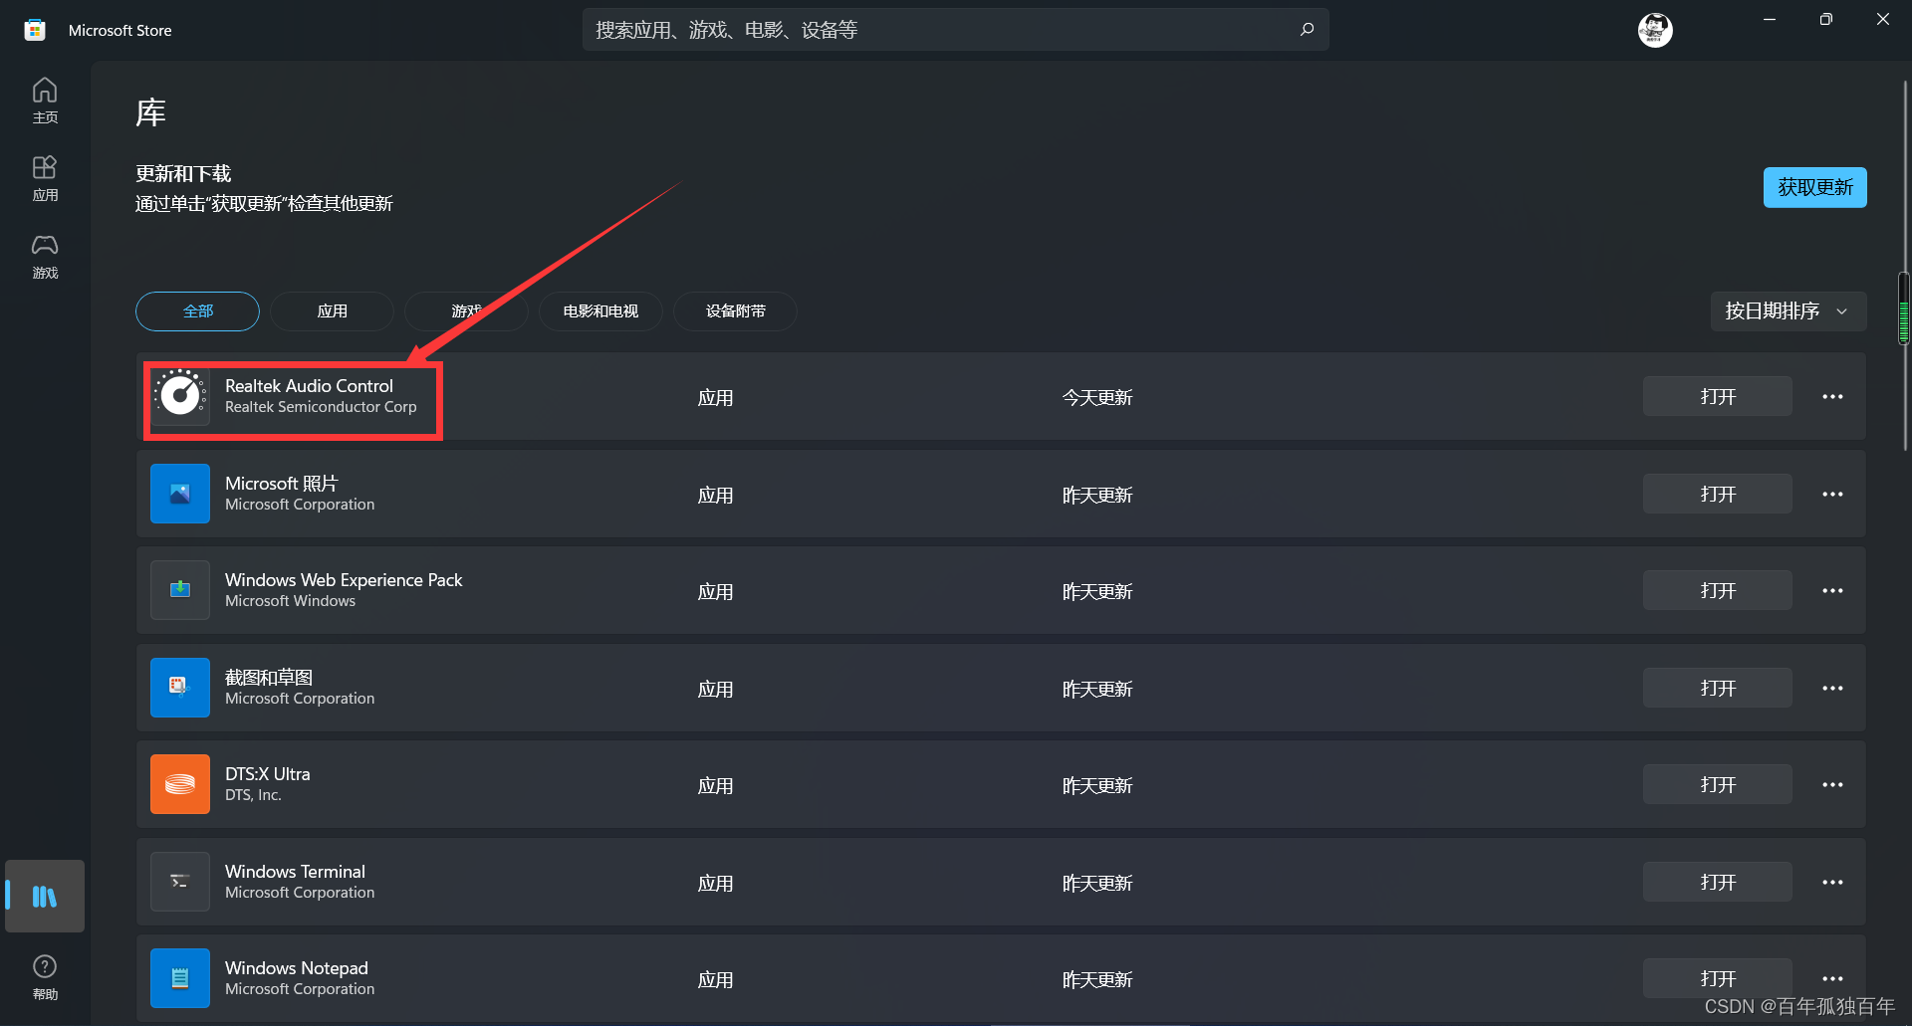Click the Microsoft Store logo icon

(35, 30)
